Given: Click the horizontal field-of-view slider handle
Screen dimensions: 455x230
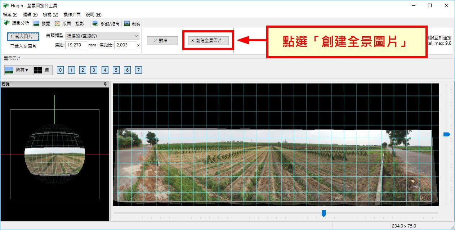Looking at the screenshot, I should pyautogui.click(x=324, y=213).
